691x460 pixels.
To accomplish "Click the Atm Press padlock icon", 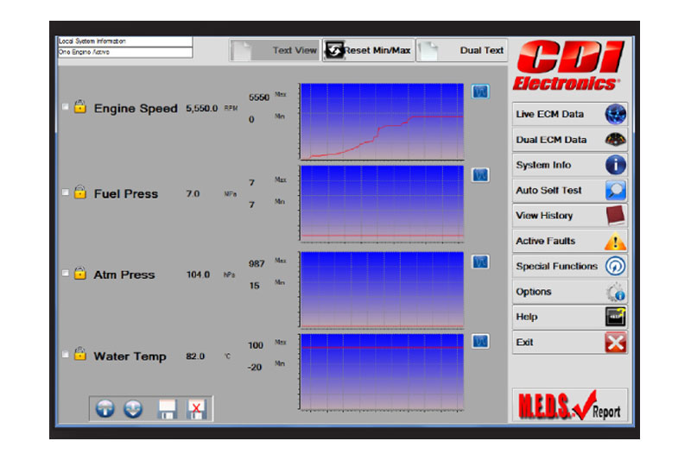I will 79,274.
